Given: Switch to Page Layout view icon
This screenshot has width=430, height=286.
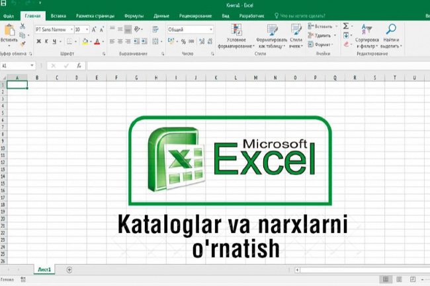Looking at the screenshot, I should [x=399, y=279].
